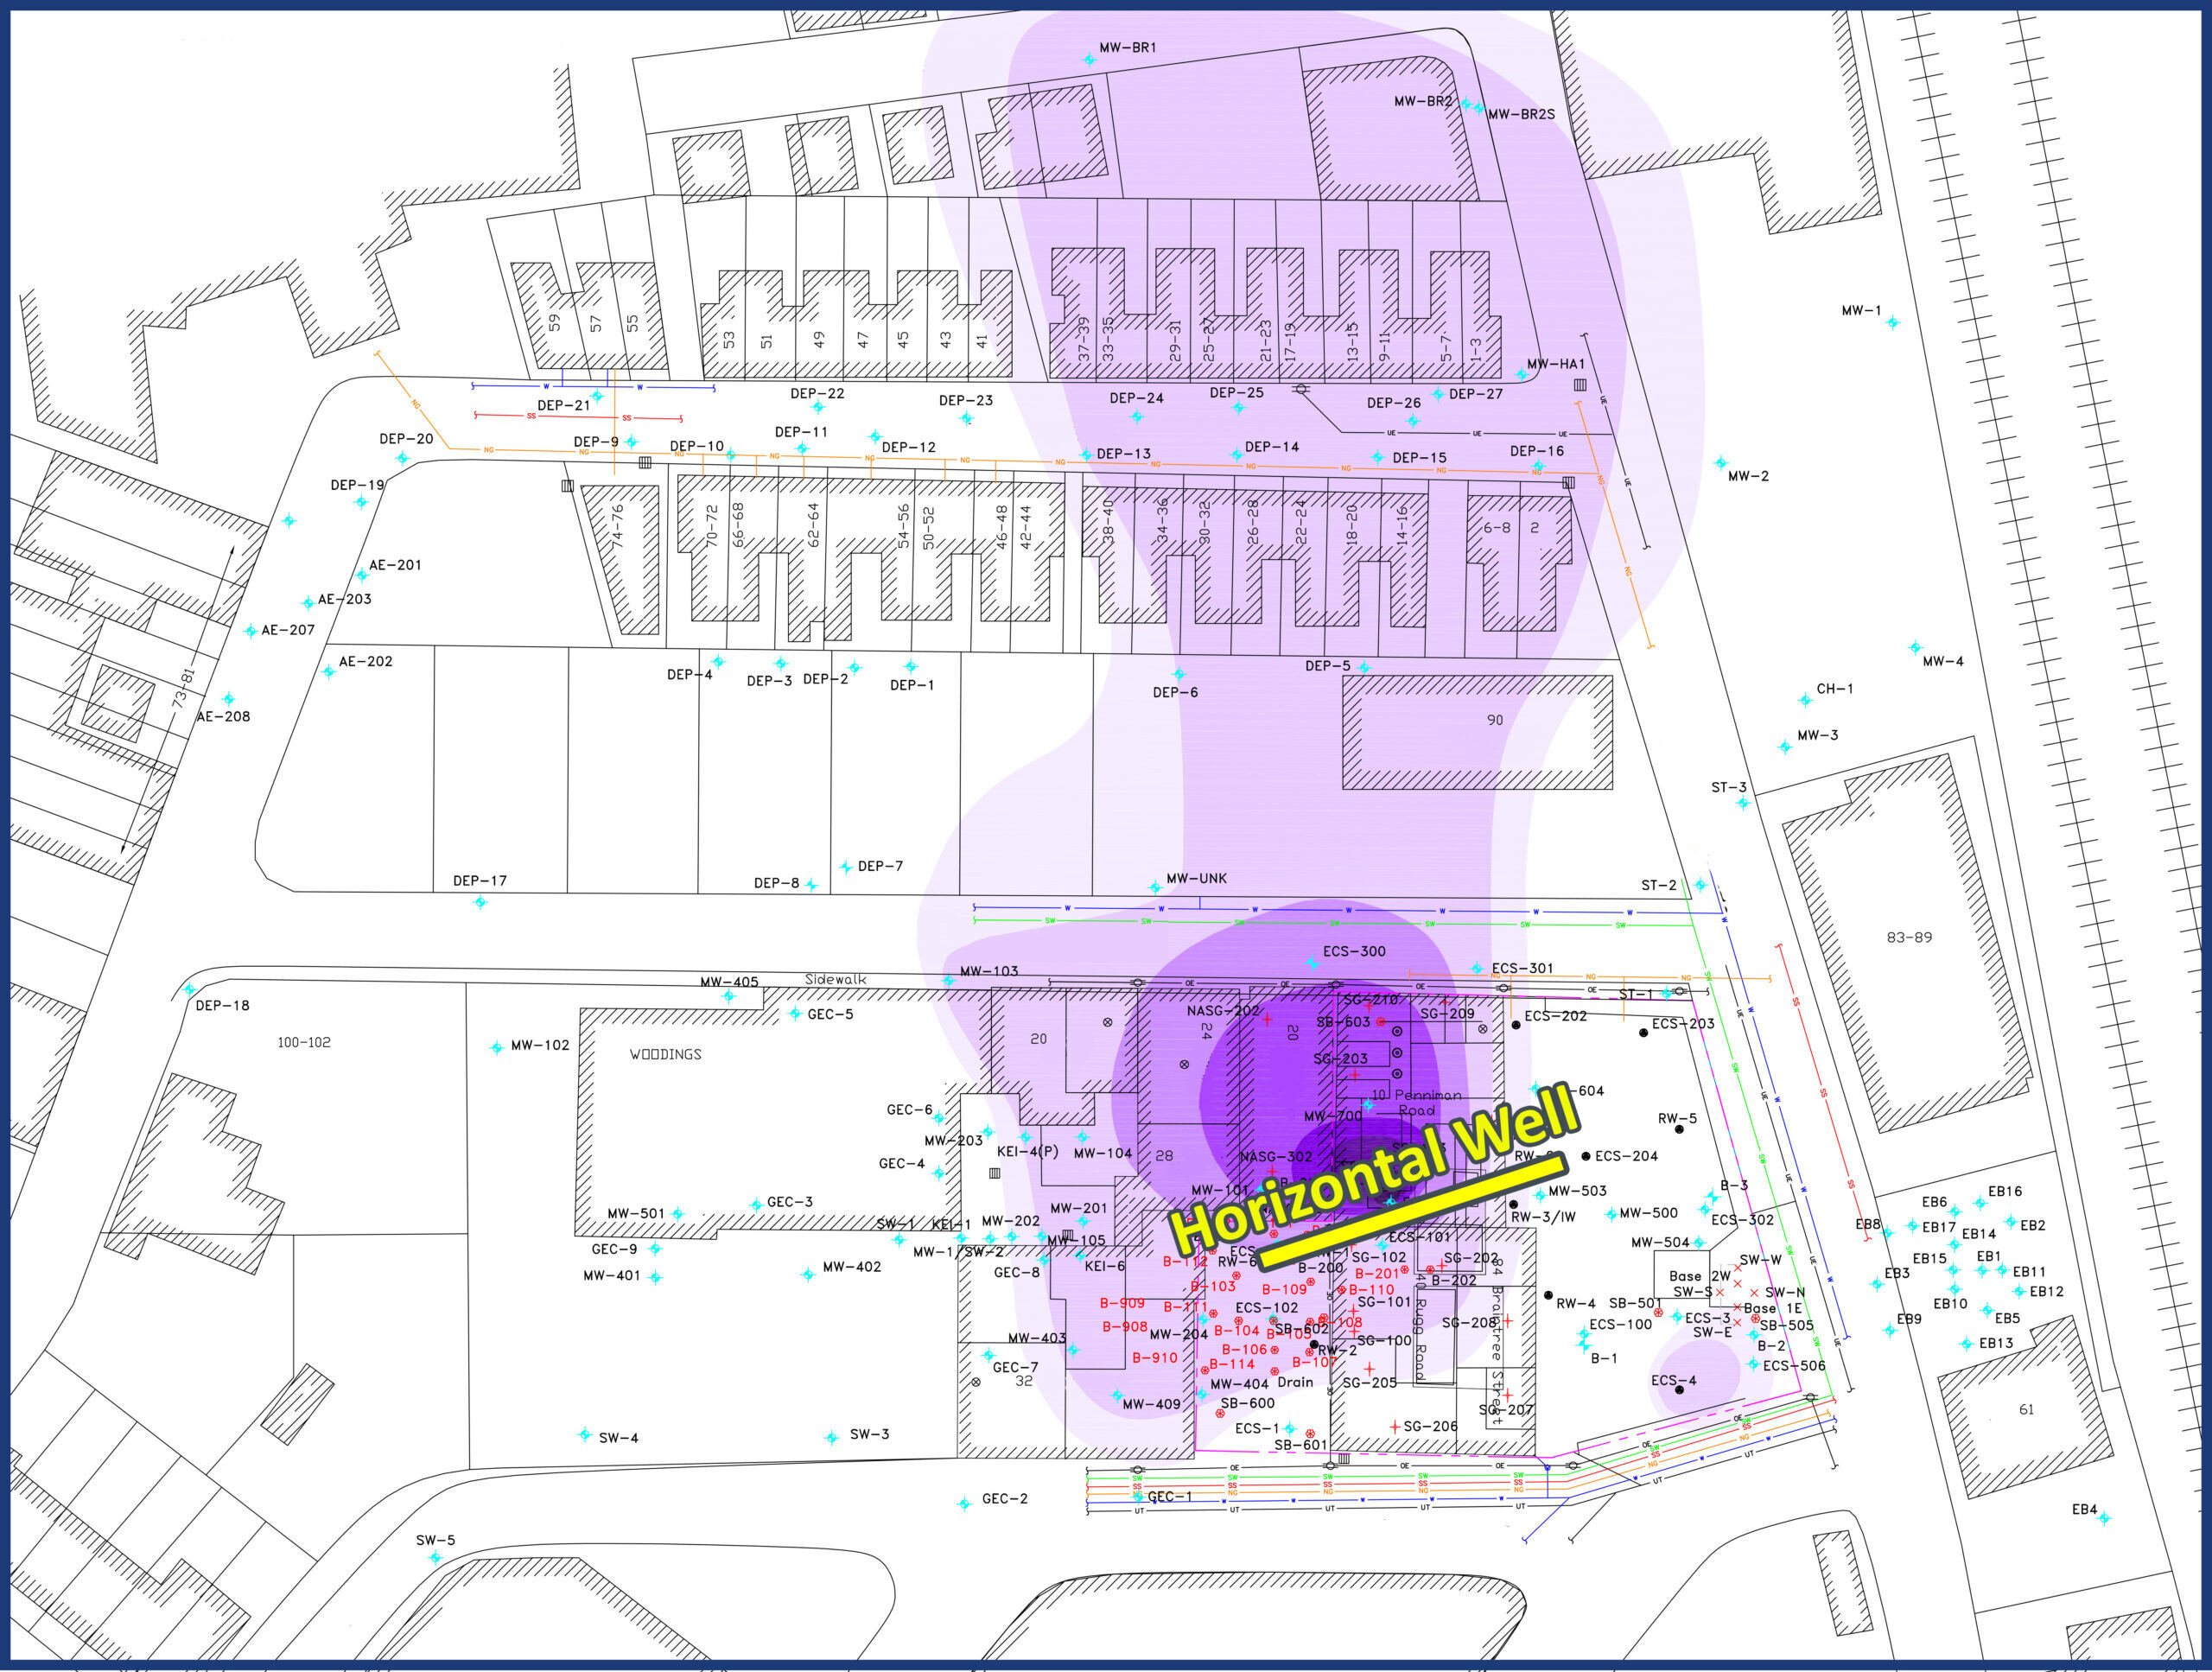The height and width of the screenshot is (1672, 2212).
Task: Click the RW-5 black recovery well dot
Action: (1680, 1129)
